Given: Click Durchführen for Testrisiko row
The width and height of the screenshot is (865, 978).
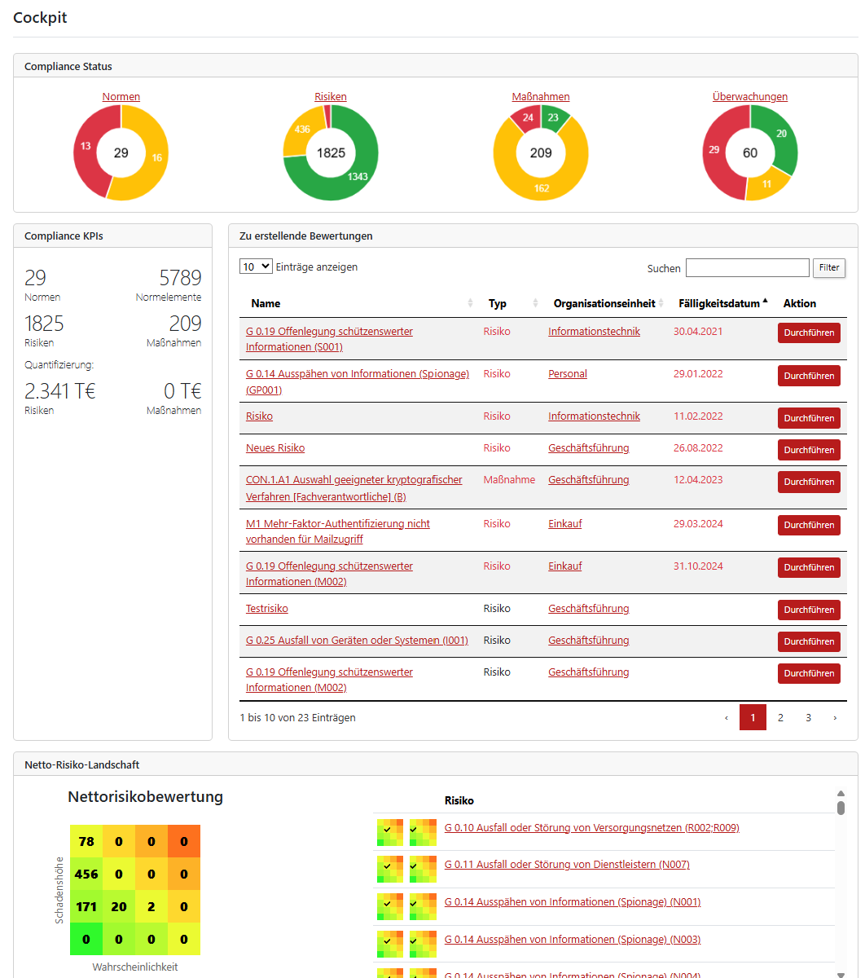Looking at the screenshot, I should pyautogui.click(x=809, y=610).
